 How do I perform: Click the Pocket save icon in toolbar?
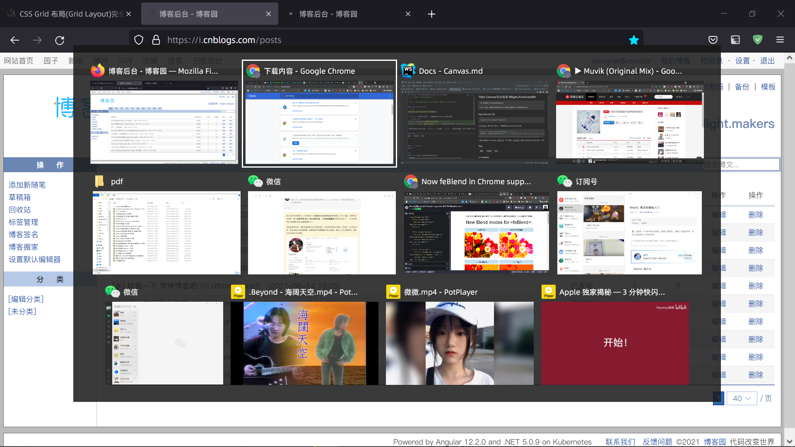713,40
